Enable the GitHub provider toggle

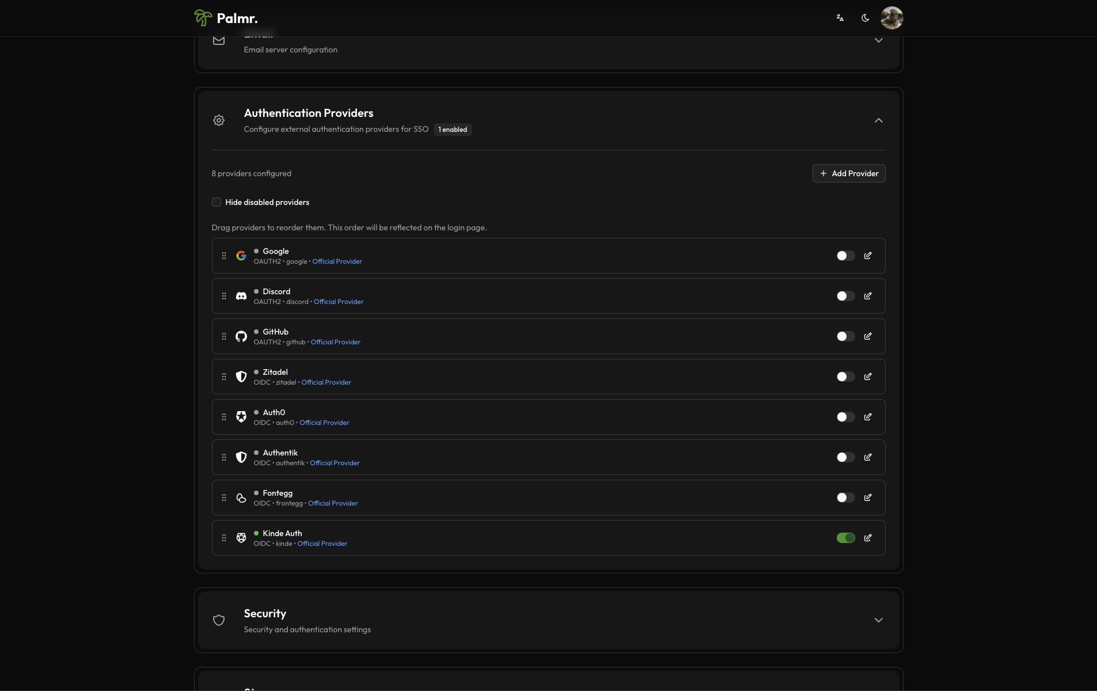click(845, 336)
